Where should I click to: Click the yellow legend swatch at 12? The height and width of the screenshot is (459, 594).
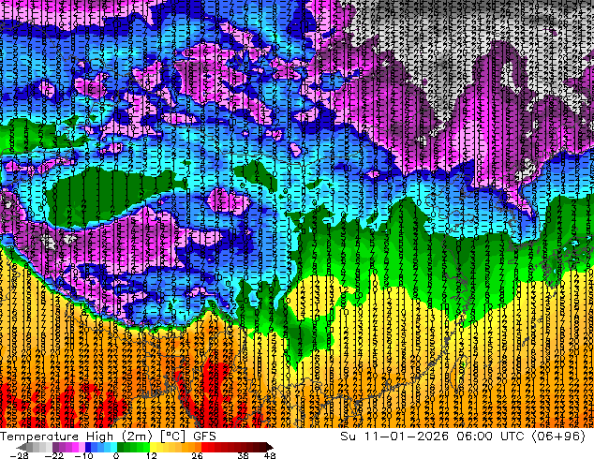tap(153, 447)
